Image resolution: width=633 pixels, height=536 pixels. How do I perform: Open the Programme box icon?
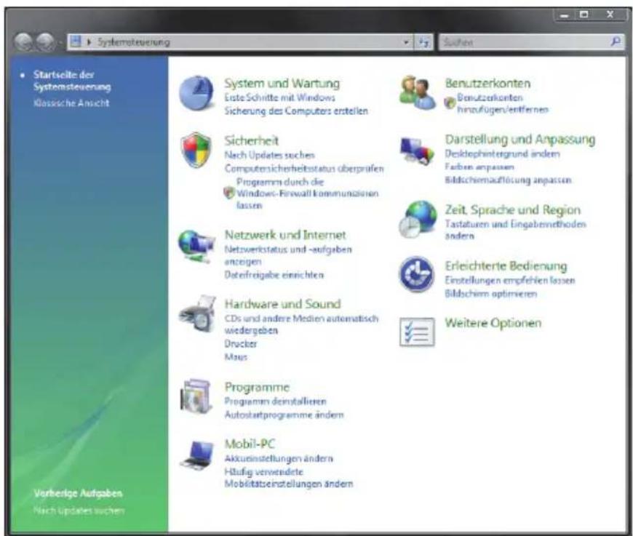pos(196,396)
